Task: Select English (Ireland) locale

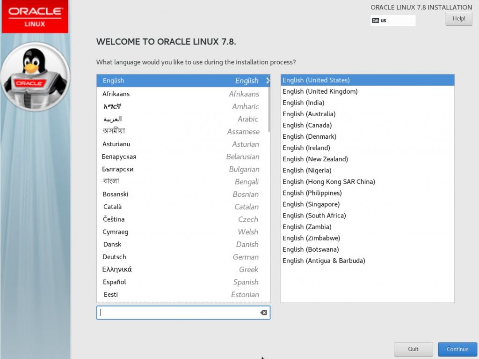Action: 368,148
